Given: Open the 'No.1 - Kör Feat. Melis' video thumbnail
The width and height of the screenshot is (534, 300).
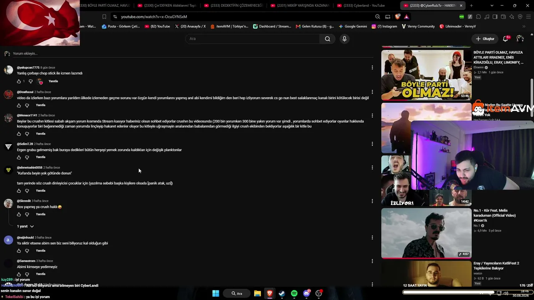Looking at the screenshot, I should 426,233.
